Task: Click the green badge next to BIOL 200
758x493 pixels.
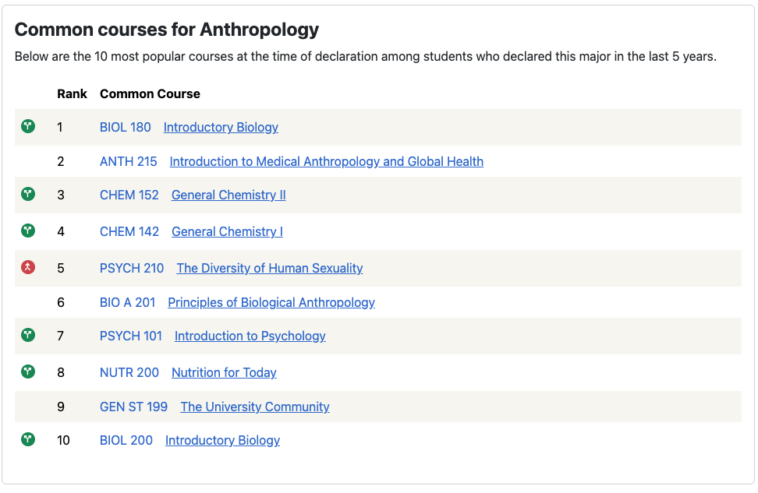Action: tap(28, 439)
